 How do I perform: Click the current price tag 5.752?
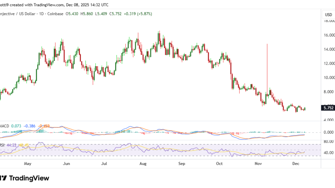(328, 108)
